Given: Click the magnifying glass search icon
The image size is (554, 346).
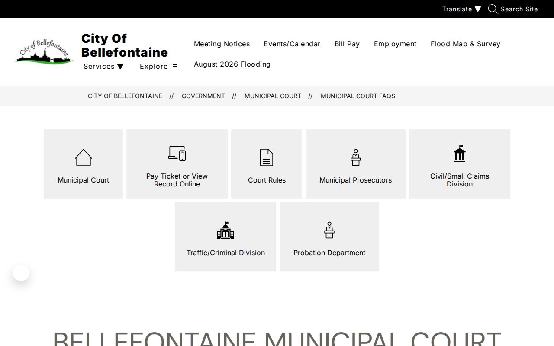Looking at the screenshot, I should [493, 9].
